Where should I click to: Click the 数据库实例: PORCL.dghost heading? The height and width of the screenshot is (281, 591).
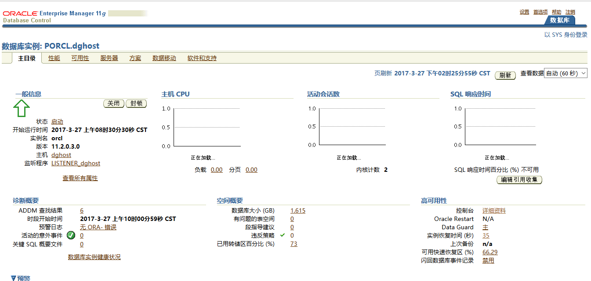pos(51,46)
